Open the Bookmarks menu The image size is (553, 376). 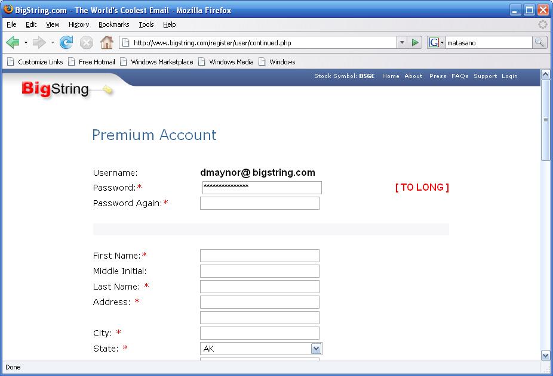coord(114,24)
